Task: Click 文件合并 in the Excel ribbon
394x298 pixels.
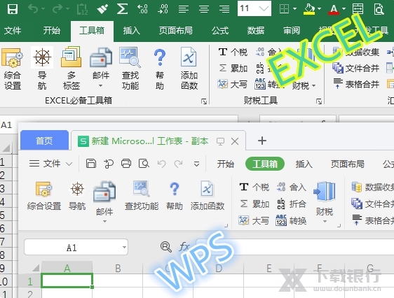Action: click(x=355, y=68)
